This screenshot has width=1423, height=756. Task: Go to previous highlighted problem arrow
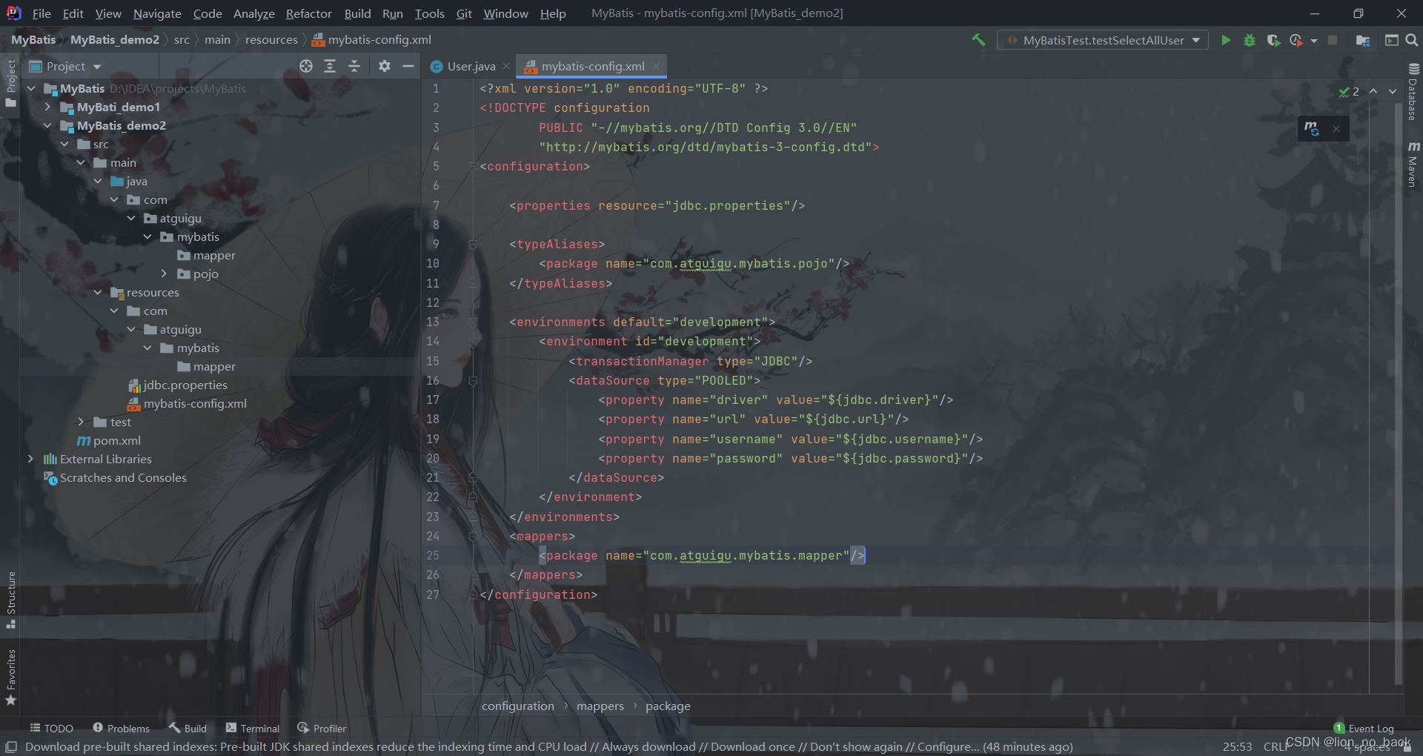click(1373, 91)
